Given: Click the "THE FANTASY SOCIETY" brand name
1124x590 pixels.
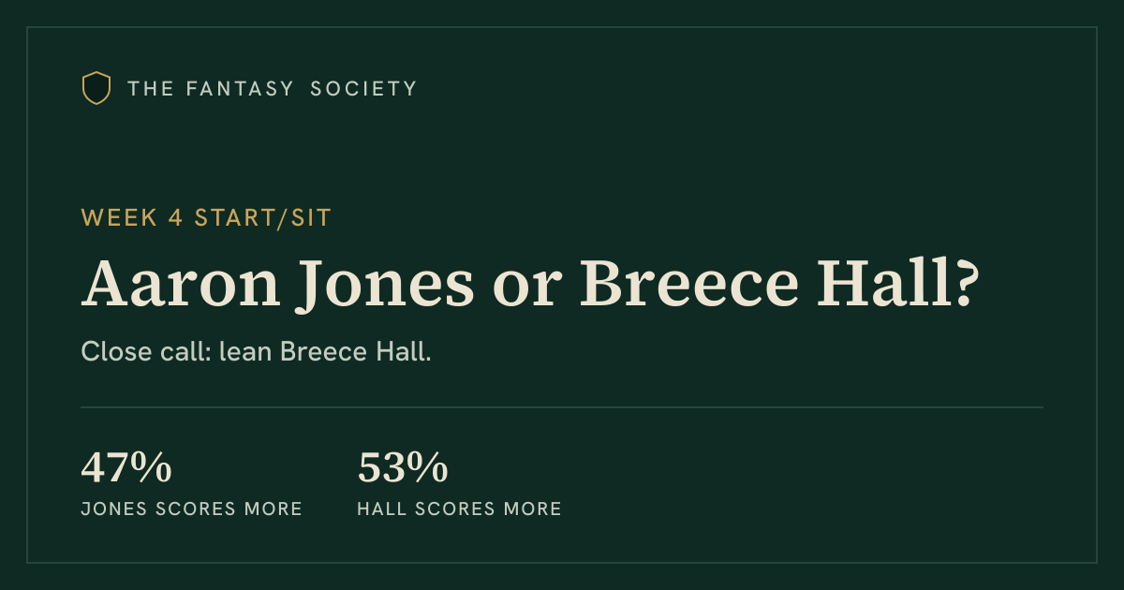Looking at the screenshot, I should point(273,89).
